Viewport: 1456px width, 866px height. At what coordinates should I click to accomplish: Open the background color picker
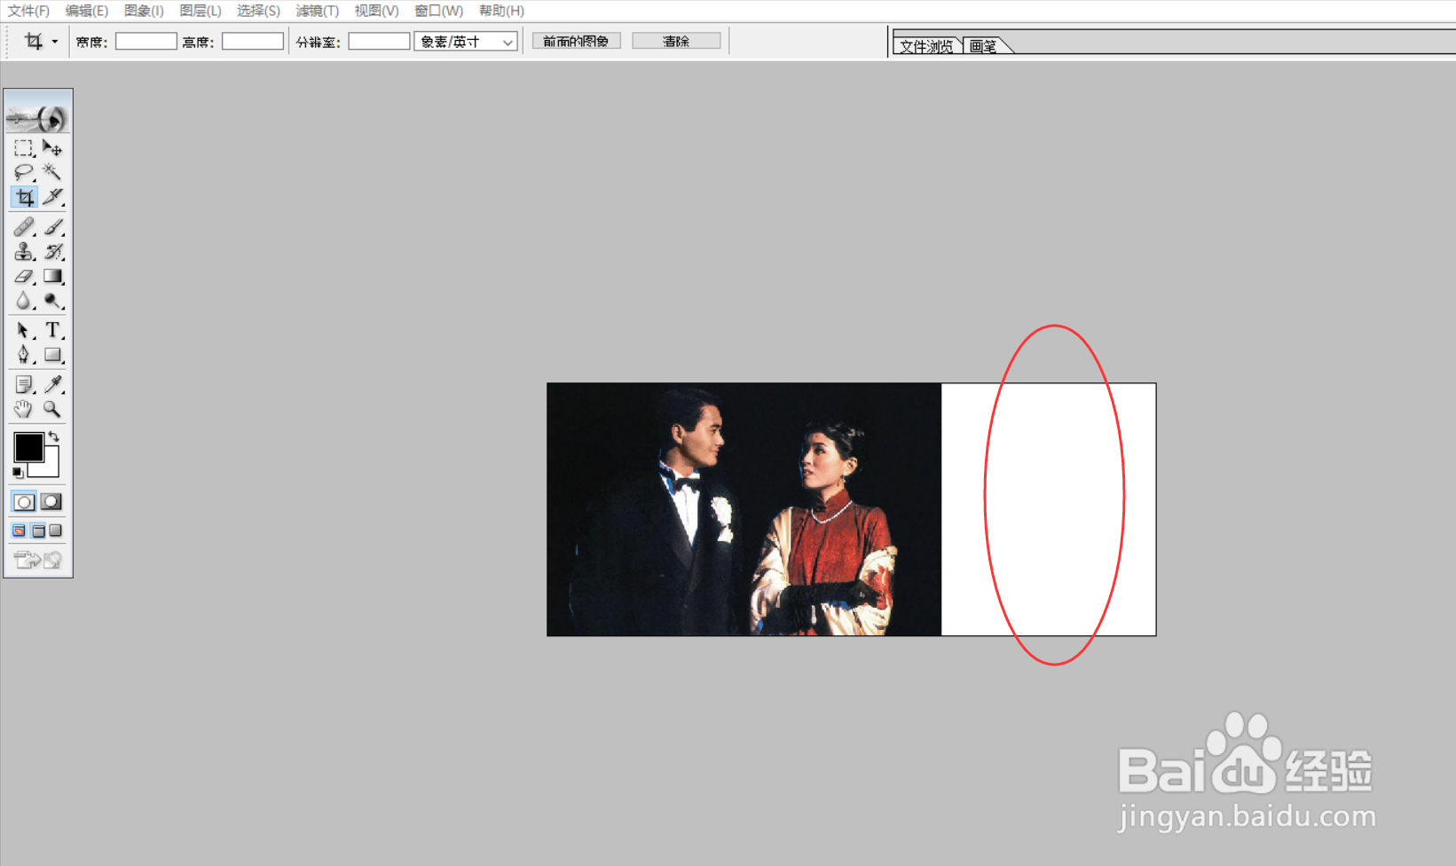click(50, 468)
